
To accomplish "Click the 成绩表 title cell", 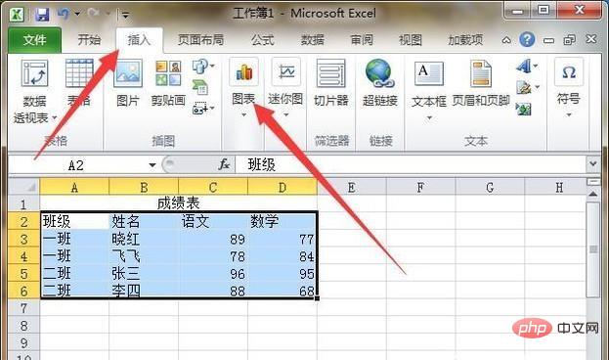I will click(x=178, y=202).
